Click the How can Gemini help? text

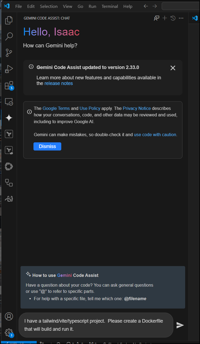[50, 45]
